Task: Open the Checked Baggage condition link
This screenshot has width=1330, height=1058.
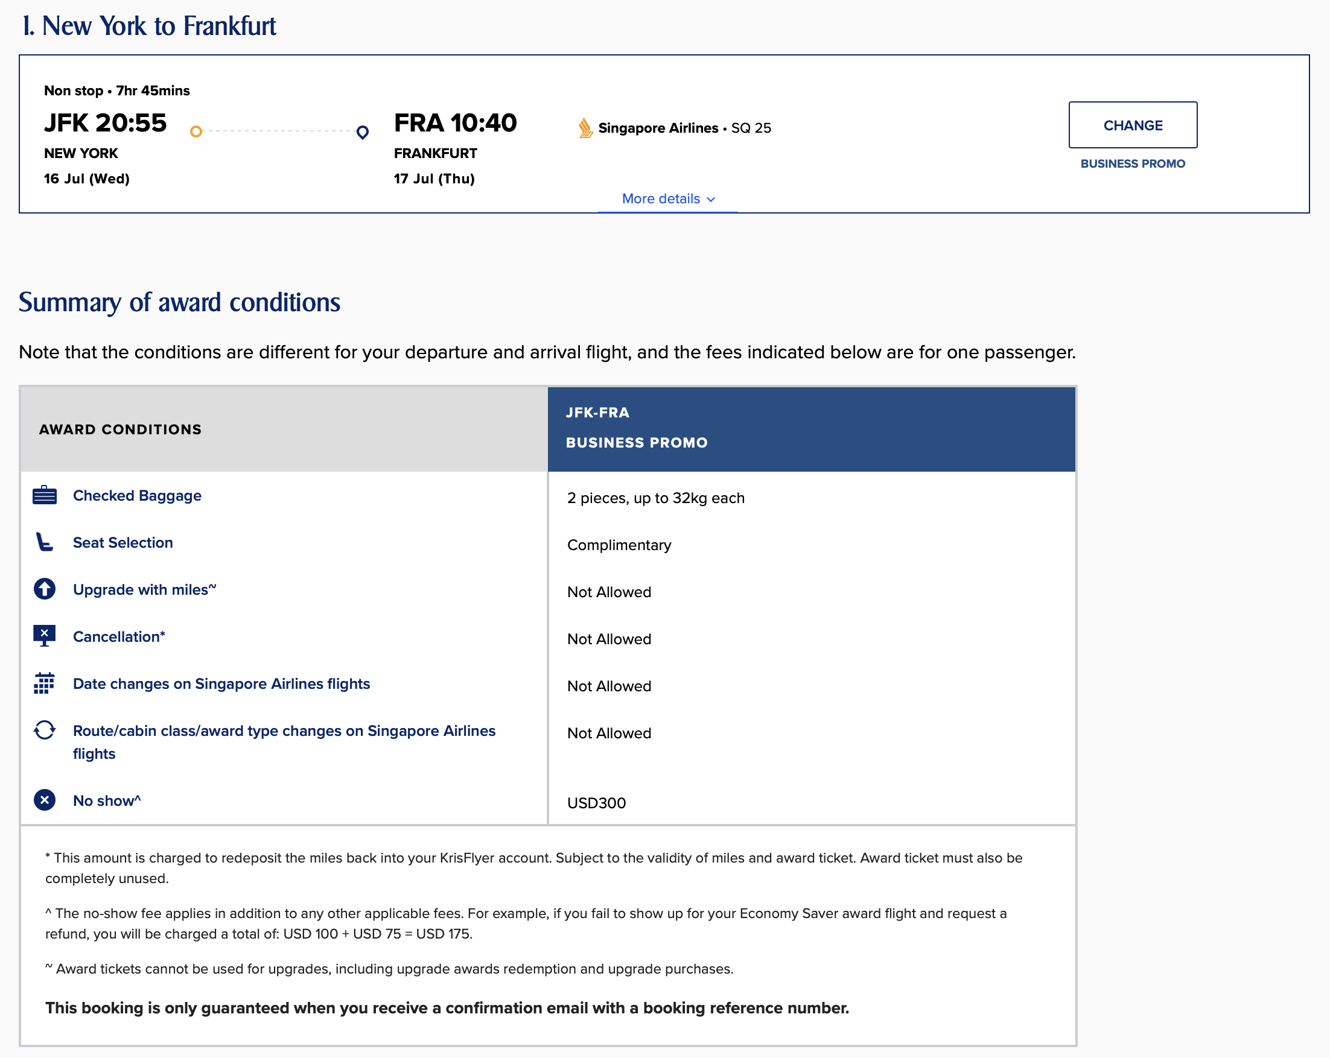Action: click(x=137, y=496)
